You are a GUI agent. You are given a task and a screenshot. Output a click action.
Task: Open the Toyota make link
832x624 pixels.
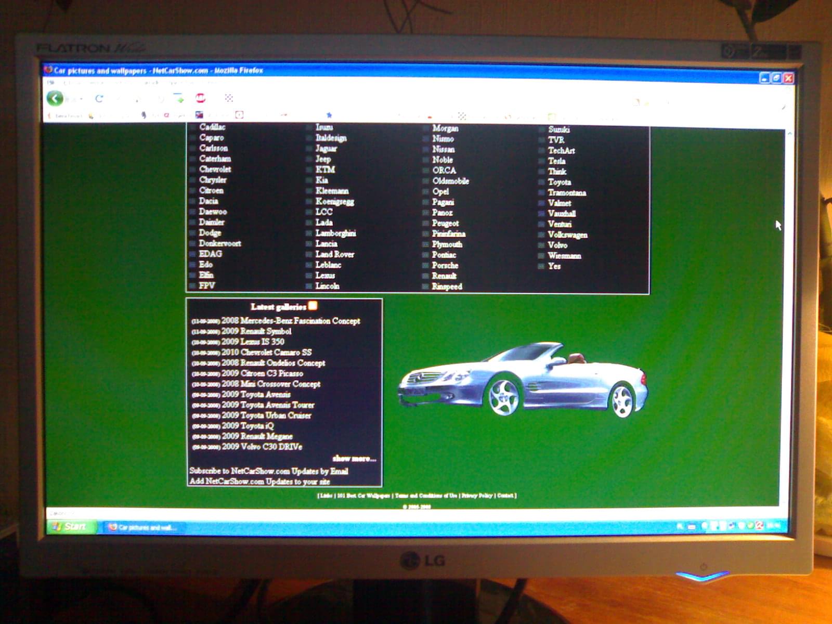[559, 182]
